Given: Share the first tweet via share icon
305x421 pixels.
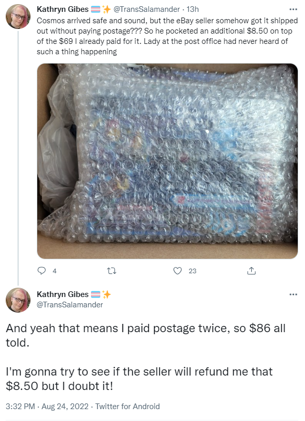Looking at the screenshot, I should click(x=251, y=271).
